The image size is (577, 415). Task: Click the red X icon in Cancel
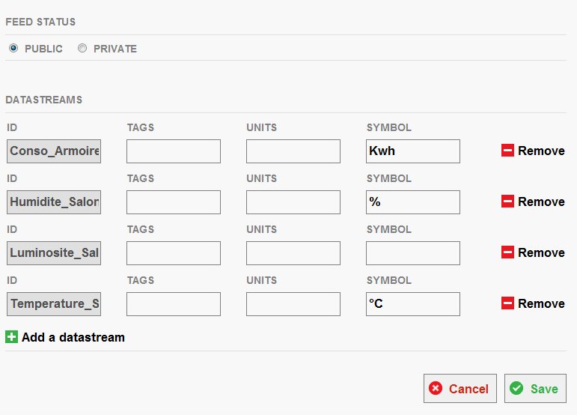coord(436,388)
